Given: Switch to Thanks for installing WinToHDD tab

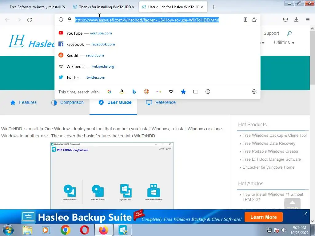Looking at the screenshot, I should (x=105, y=7).
